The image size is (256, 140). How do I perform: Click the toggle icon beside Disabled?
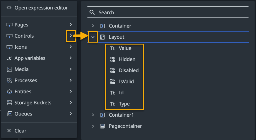[112, 70]
